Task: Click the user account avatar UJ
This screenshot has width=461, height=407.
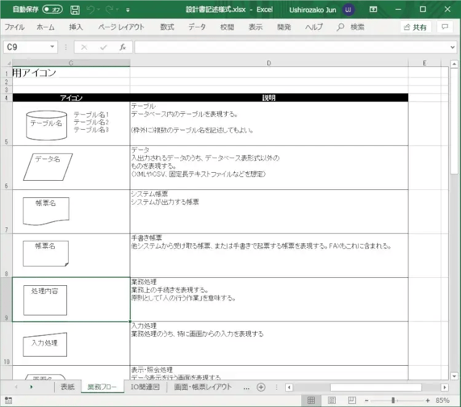Action: coord(349,10)
